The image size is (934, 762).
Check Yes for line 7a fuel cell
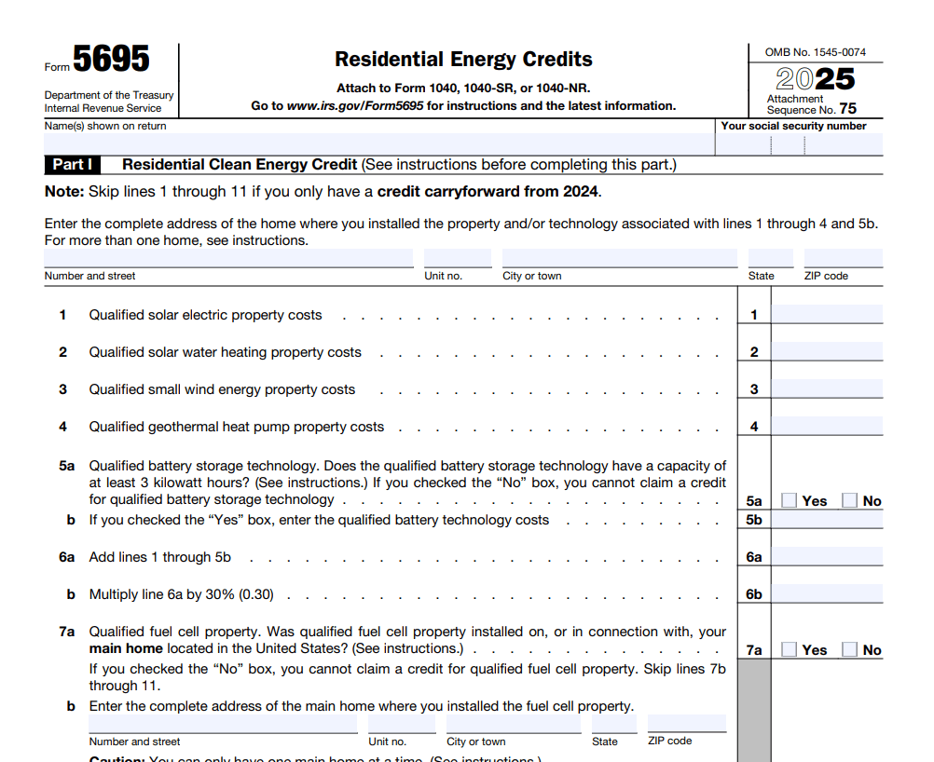[789, 649]
